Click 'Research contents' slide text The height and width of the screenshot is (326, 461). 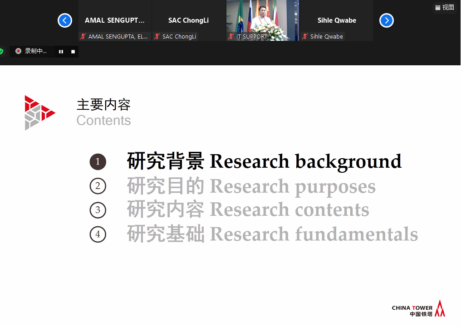(x=289, y=209)
